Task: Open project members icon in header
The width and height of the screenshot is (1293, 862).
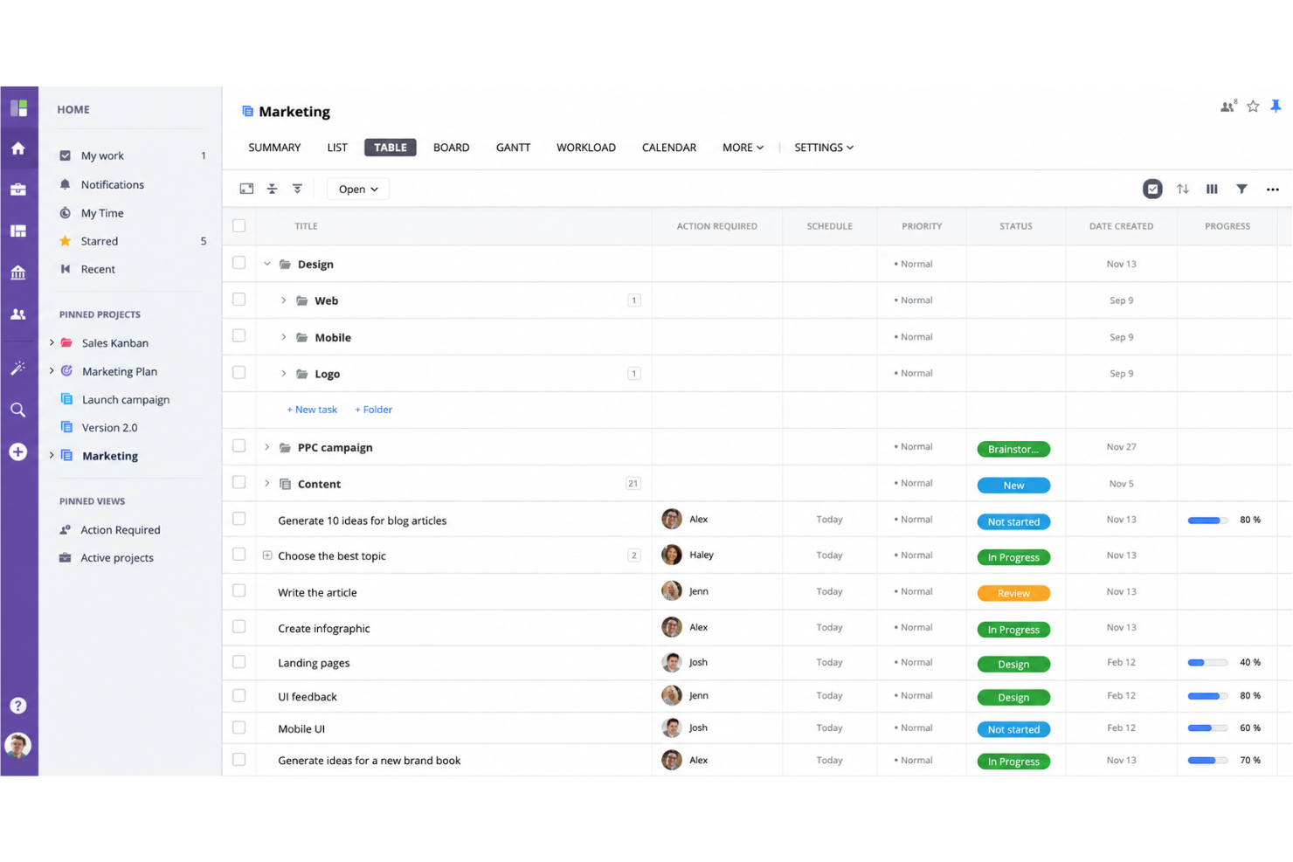Action: tap(1228, 107)
